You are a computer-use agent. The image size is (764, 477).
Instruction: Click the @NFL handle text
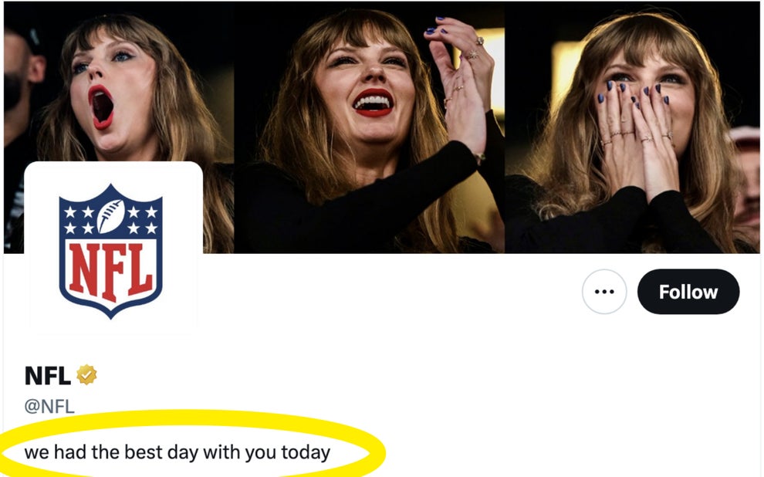pos(49,406)
